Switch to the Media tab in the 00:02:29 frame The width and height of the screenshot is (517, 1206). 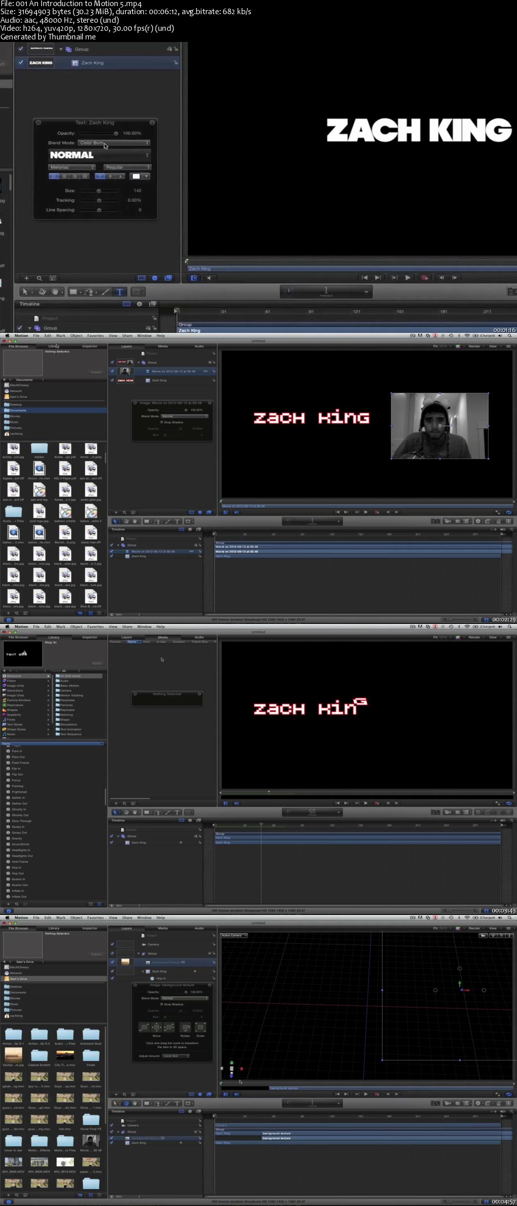point(163,346)
